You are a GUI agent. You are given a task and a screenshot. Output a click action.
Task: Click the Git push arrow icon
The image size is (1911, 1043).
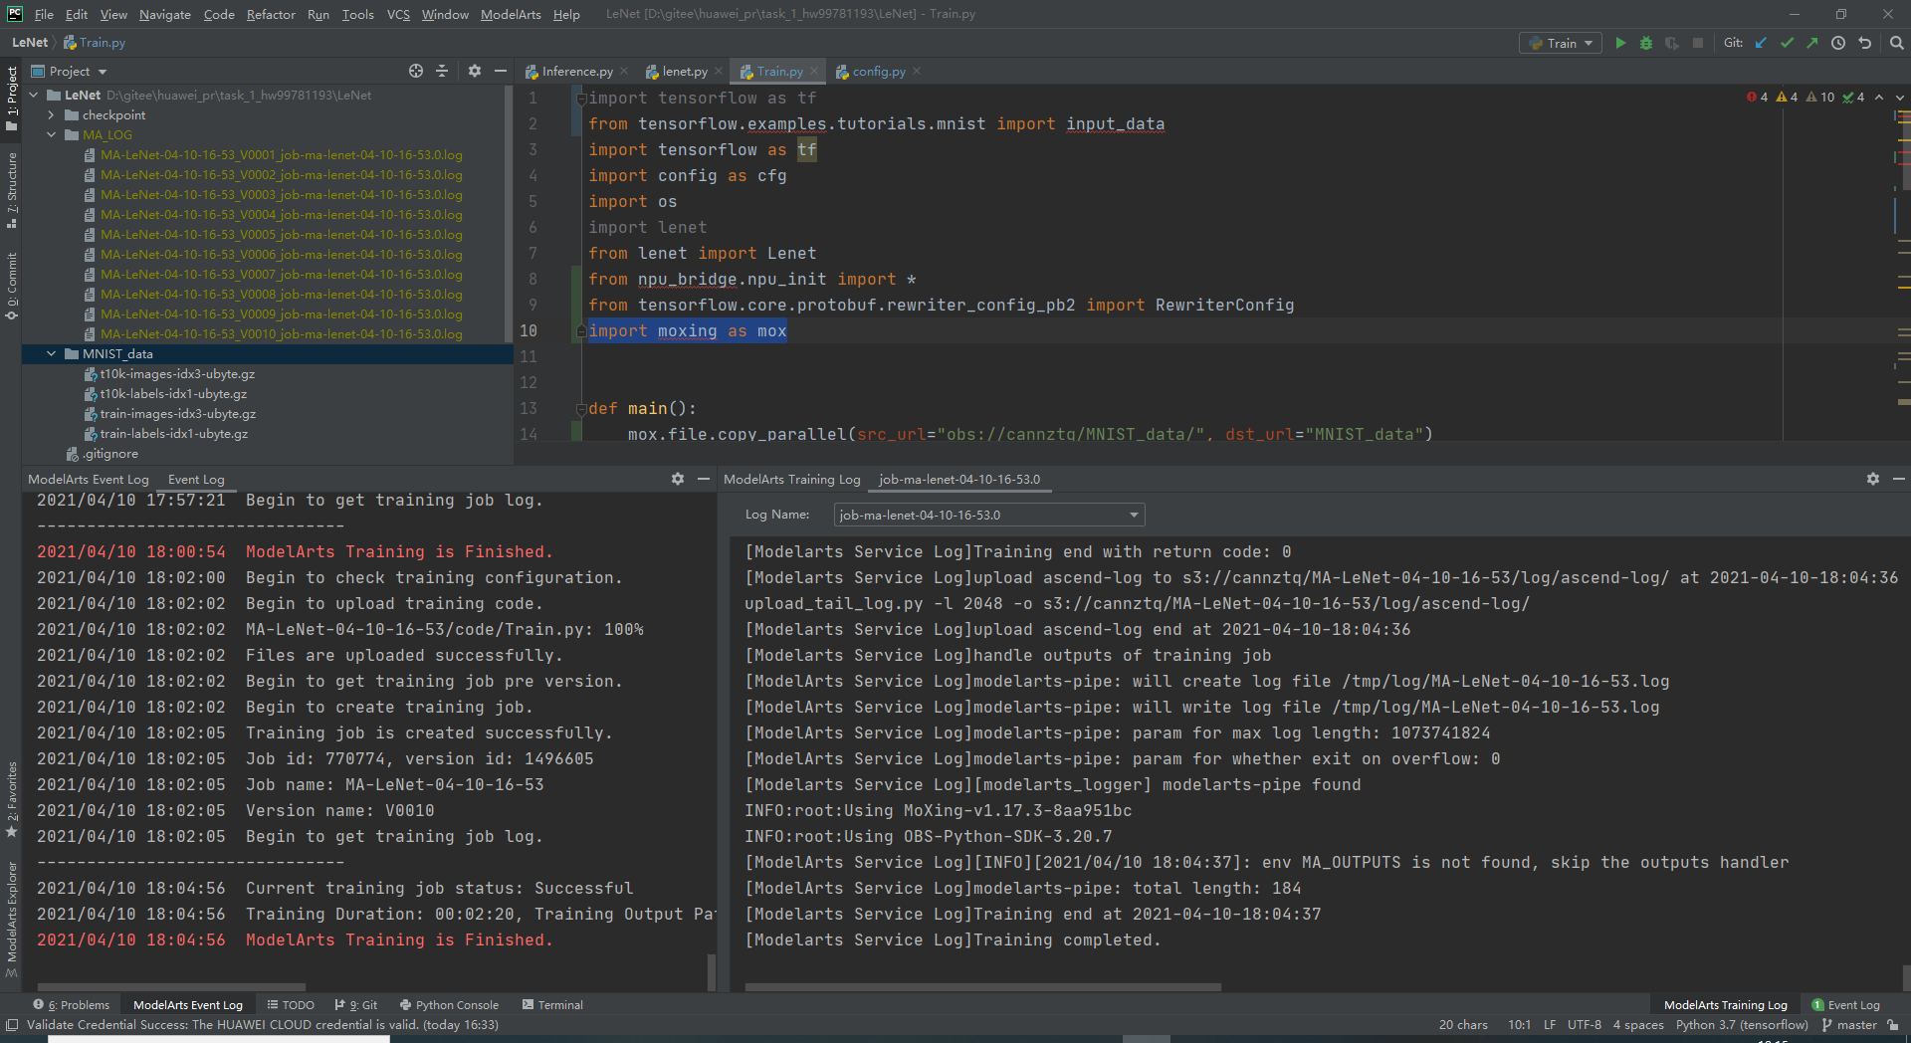(x=1812, y=43)
